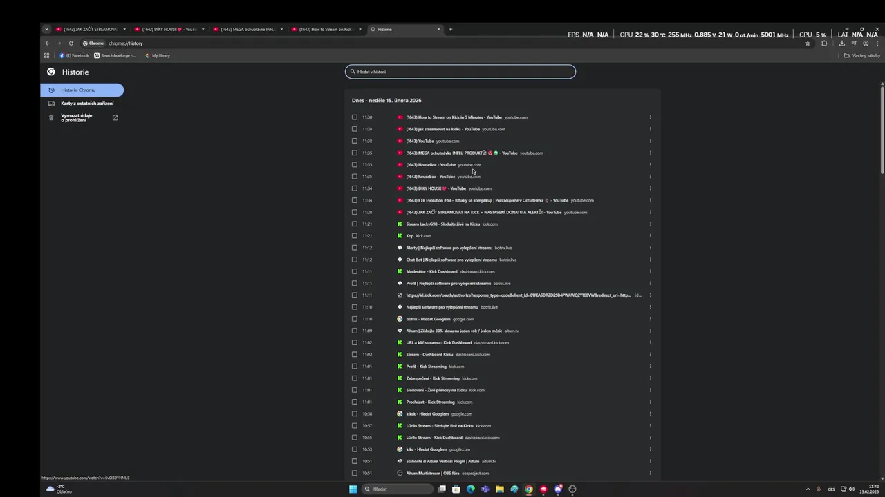Screen dimensions: 885x497
Task: Open a new tab with plus button
Action: [x=450, y=29]
